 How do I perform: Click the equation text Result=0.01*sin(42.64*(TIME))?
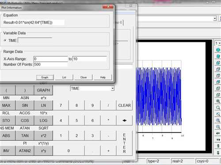(28, 22)
